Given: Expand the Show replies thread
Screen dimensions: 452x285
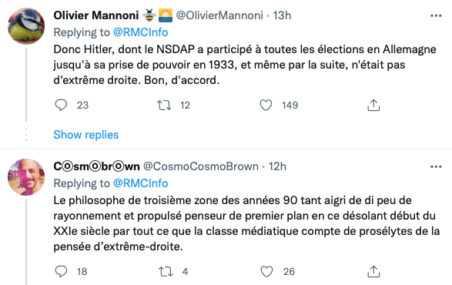Looking at the screenshot, I should click(x=86, y=135).
